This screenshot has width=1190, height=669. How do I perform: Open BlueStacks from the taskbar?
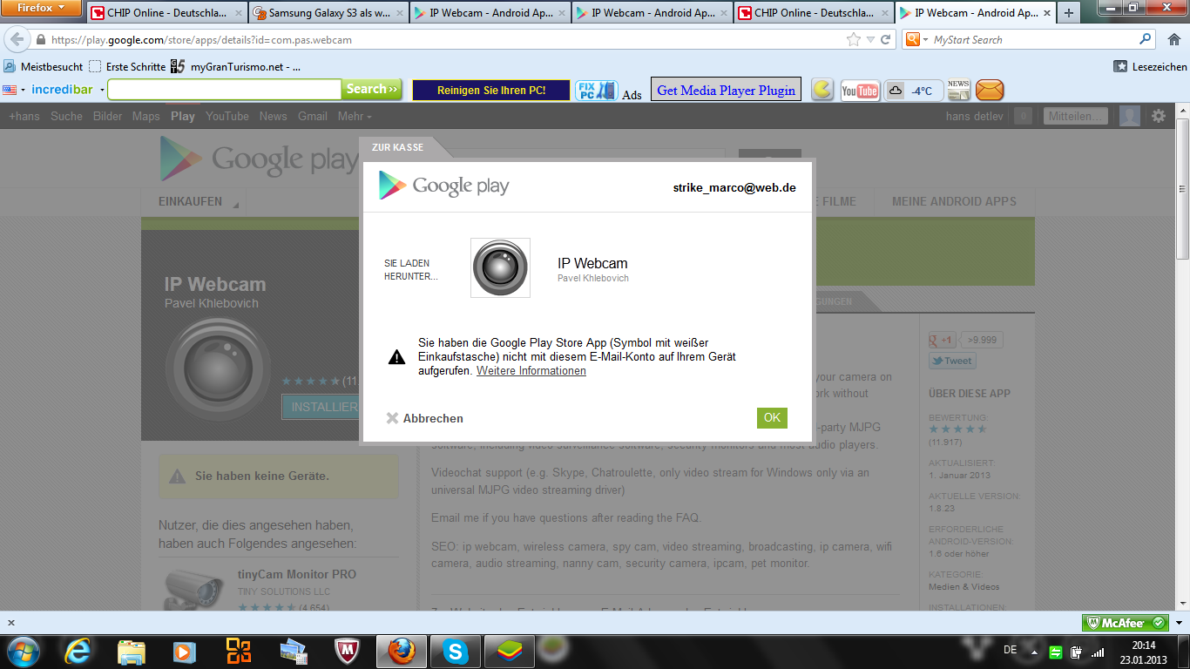508,651
